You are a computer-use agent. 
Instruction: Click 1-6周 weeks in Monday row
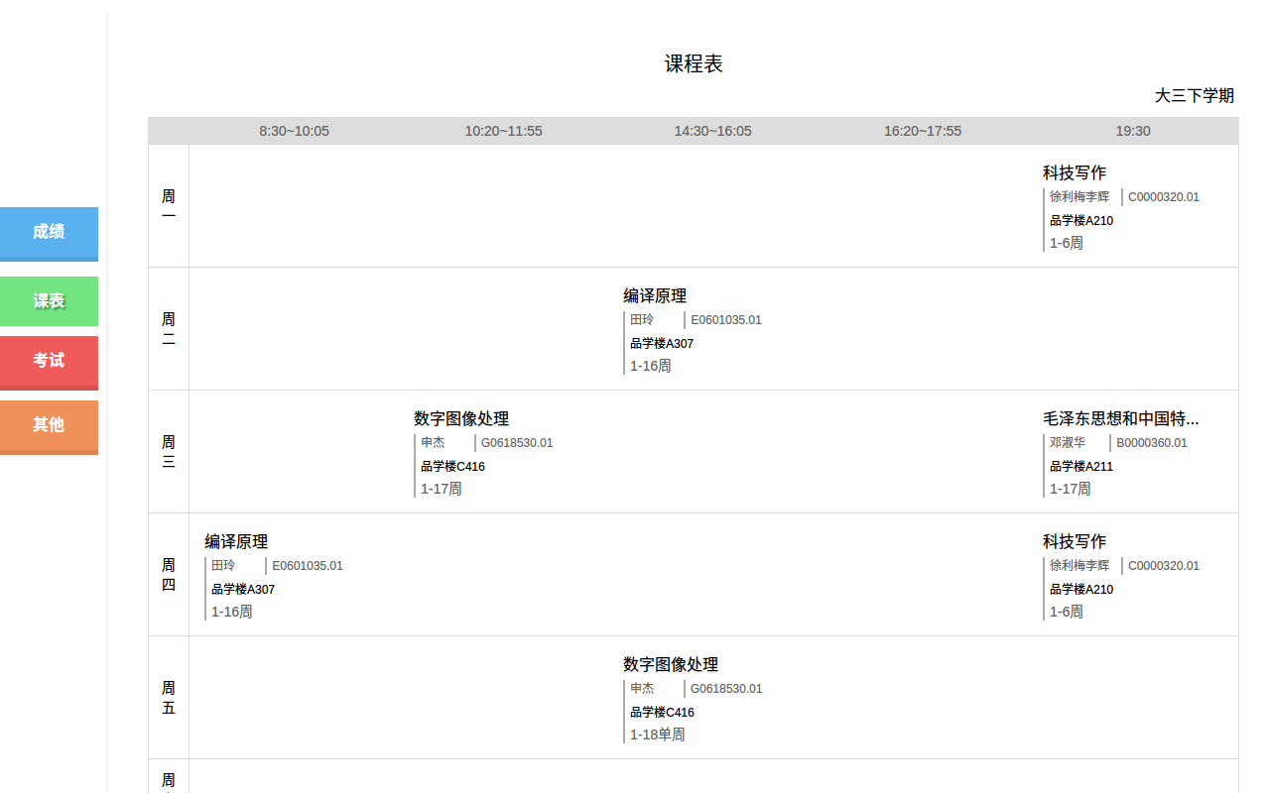coord(1067,243)
